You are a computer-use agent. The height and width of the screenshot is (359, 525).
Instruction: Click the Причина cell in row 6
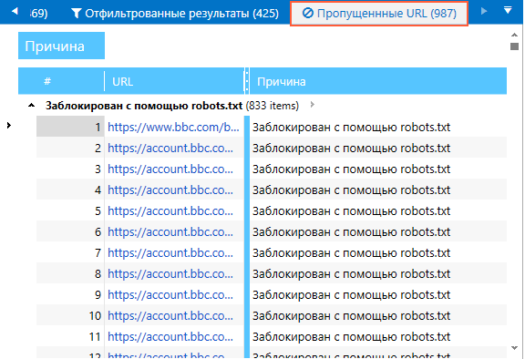click(378, 232)
